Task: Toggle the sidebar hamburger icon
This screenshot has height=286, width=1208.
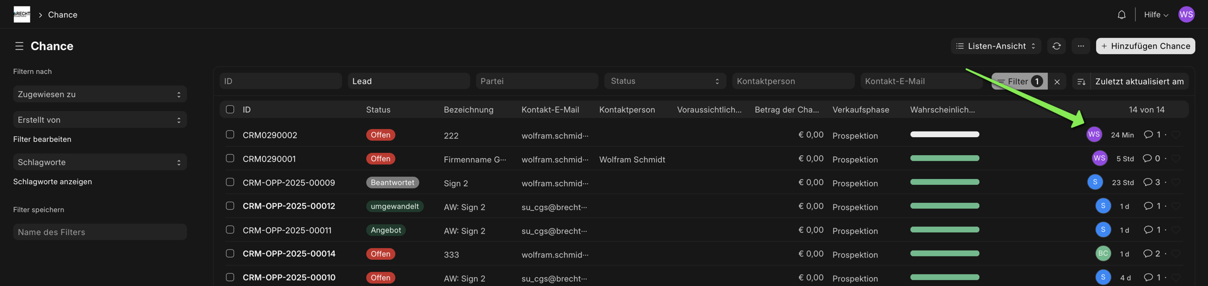Action: (19, 46)
